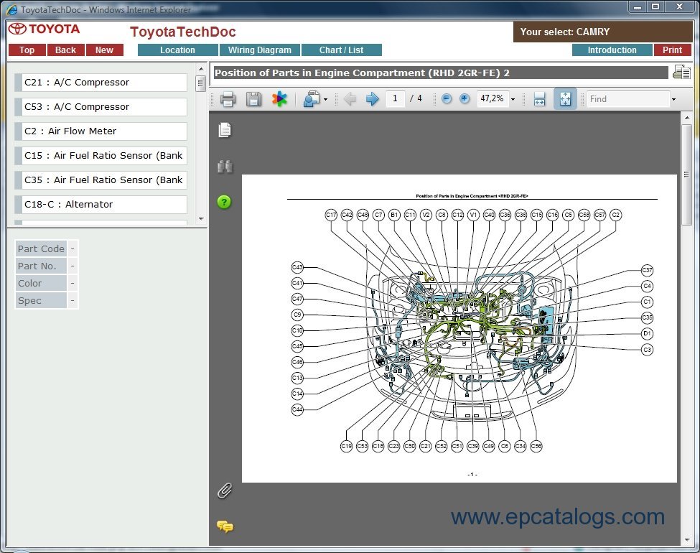Screen dimensions: 700x553
Task: Click the Position of Parts page title
Action: click(x=442, y=73)
